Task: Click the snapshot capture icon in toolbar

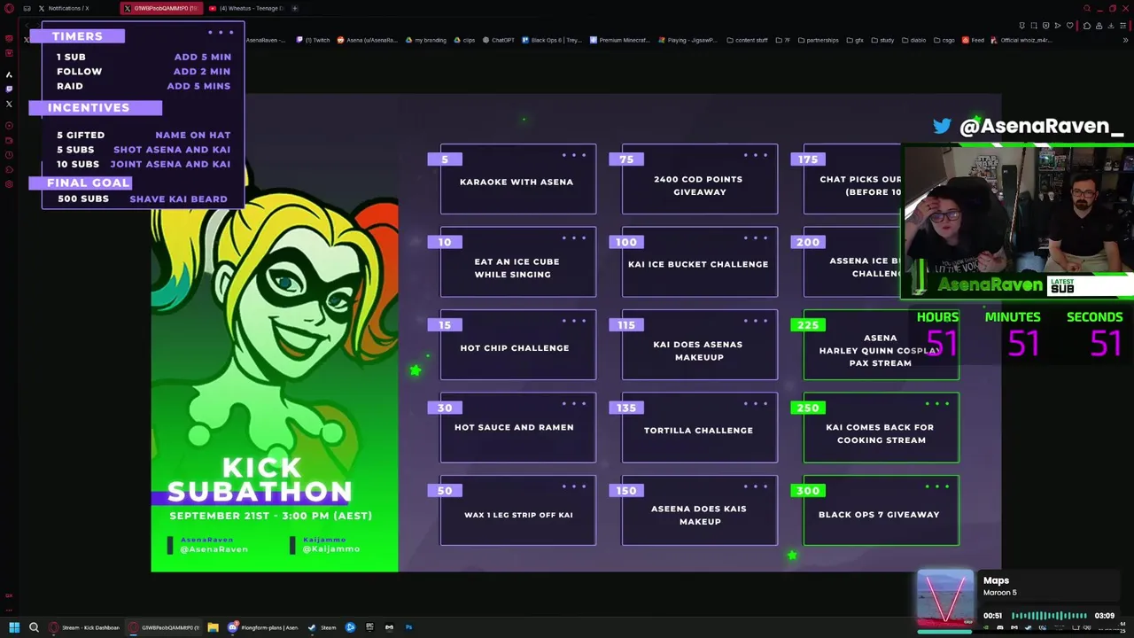Action: (x=1034, y=25)
